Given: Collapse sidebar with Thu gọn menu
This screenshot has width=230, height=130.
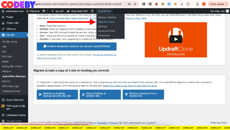Looking at the screenshot, I should (x=14, y=121).
